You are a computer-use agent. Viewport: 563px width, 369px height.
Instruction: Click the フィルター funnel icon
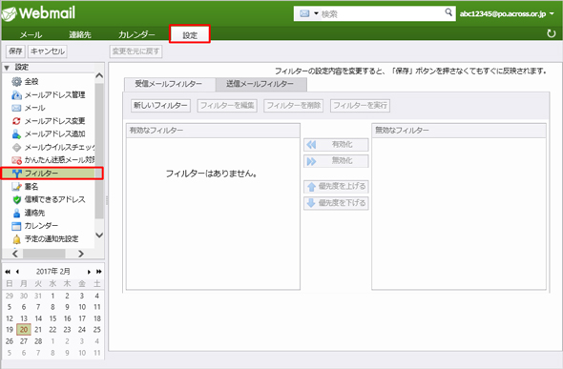(17, 174)
